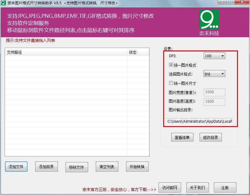Minimize the window from the title bar
The image size is (250, 195).
point(222,2)
